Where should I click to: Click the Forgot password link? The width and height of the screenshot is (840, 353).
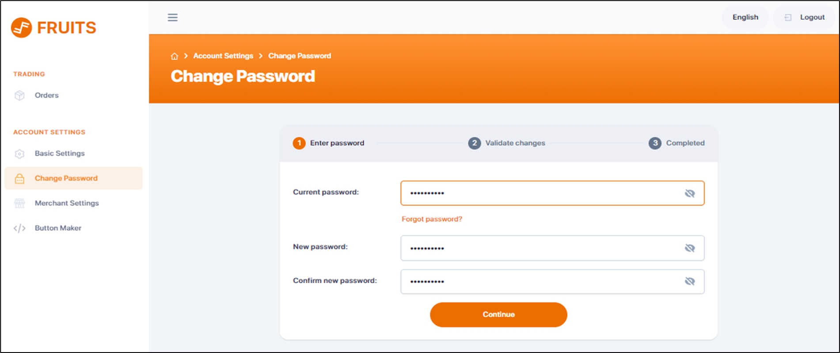coord(432,219)
